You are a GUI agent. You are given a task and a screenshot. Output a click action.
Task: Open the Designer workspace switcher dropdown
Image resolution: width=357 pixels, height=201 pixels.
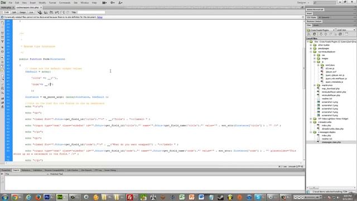tap(303, 3)
